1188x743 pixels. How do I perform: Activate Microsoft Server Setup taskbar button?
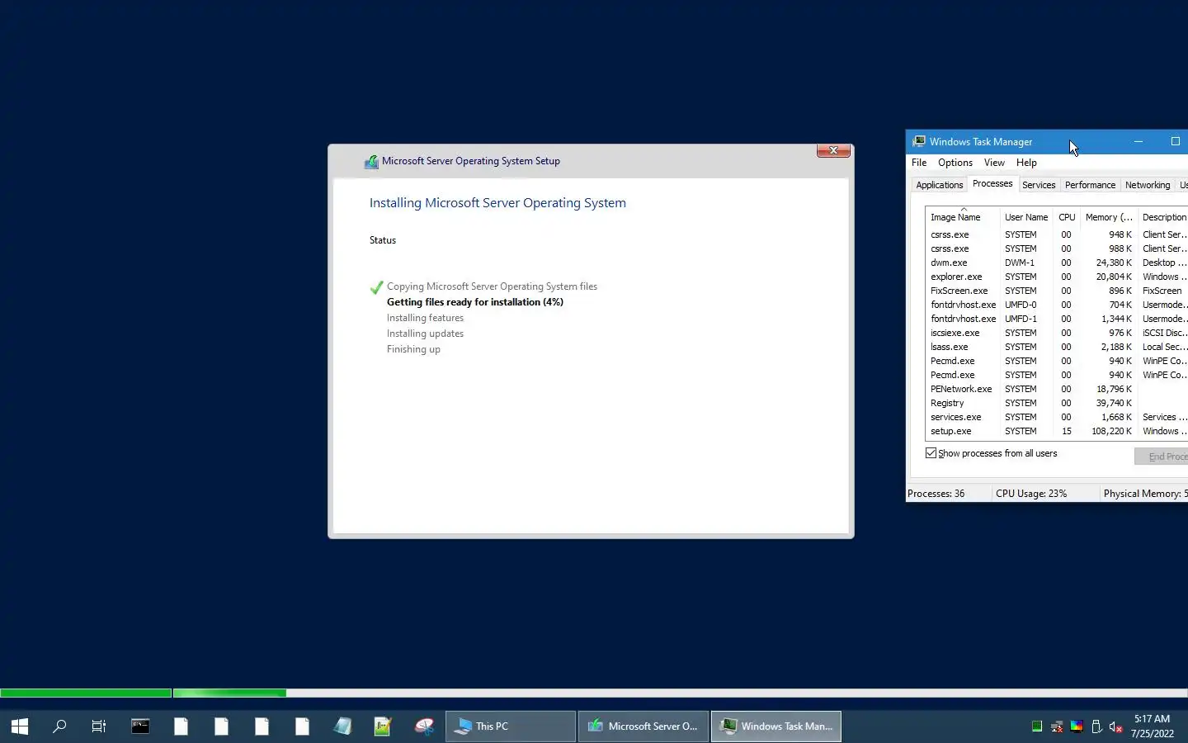pos(643,726)
